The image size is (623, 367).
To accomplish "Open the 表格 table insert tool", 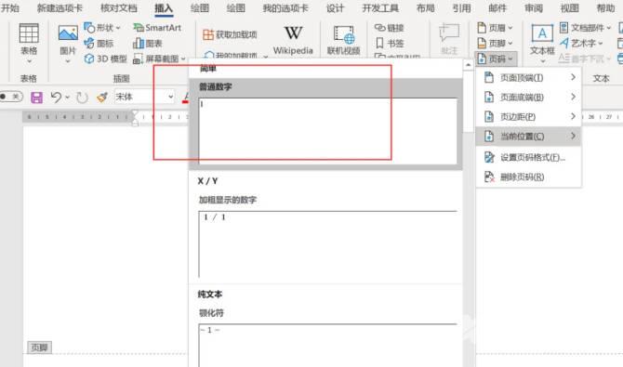I will click(x=29, y=43).
